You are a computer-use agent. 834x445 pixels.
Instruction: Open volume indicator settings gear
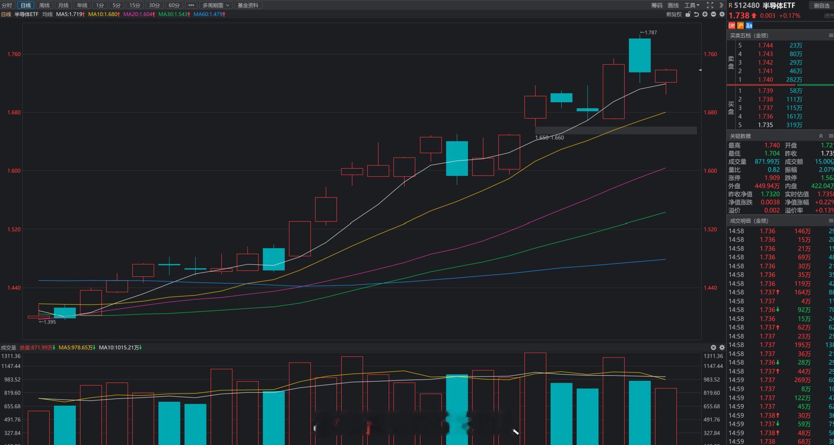(722, 347)
